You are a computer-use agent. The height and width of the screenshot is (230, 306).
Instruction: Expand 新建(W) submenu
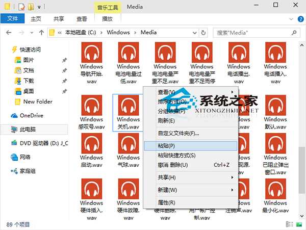click(190, 190)
